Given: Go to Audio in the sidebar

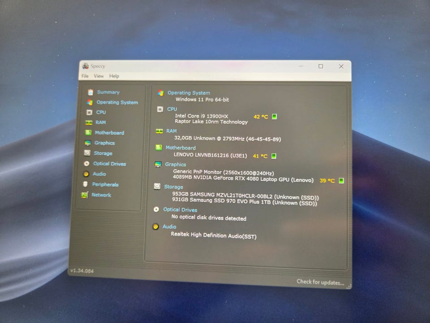Looking at the screenshot, I should coord(99,174).
